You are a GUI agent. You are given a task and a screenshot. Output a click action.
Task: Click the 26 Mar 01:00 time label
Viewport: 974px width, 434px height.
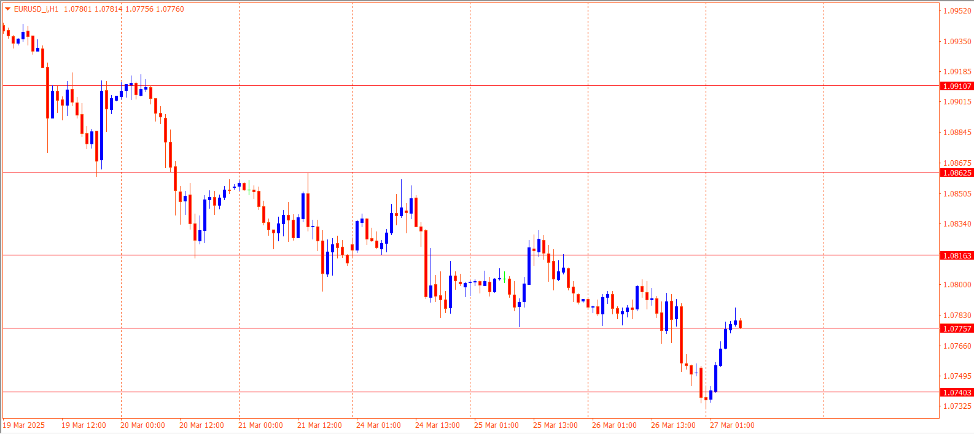click(614, 425)
